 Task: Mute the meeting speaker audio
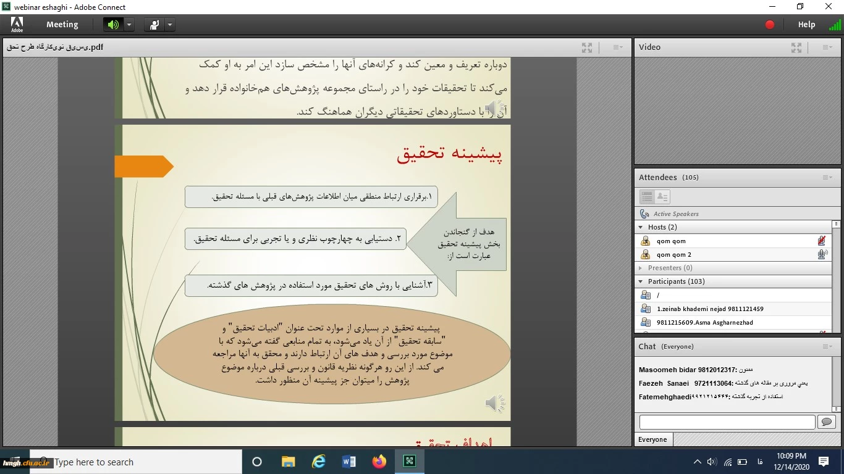[x=112, y=25]
